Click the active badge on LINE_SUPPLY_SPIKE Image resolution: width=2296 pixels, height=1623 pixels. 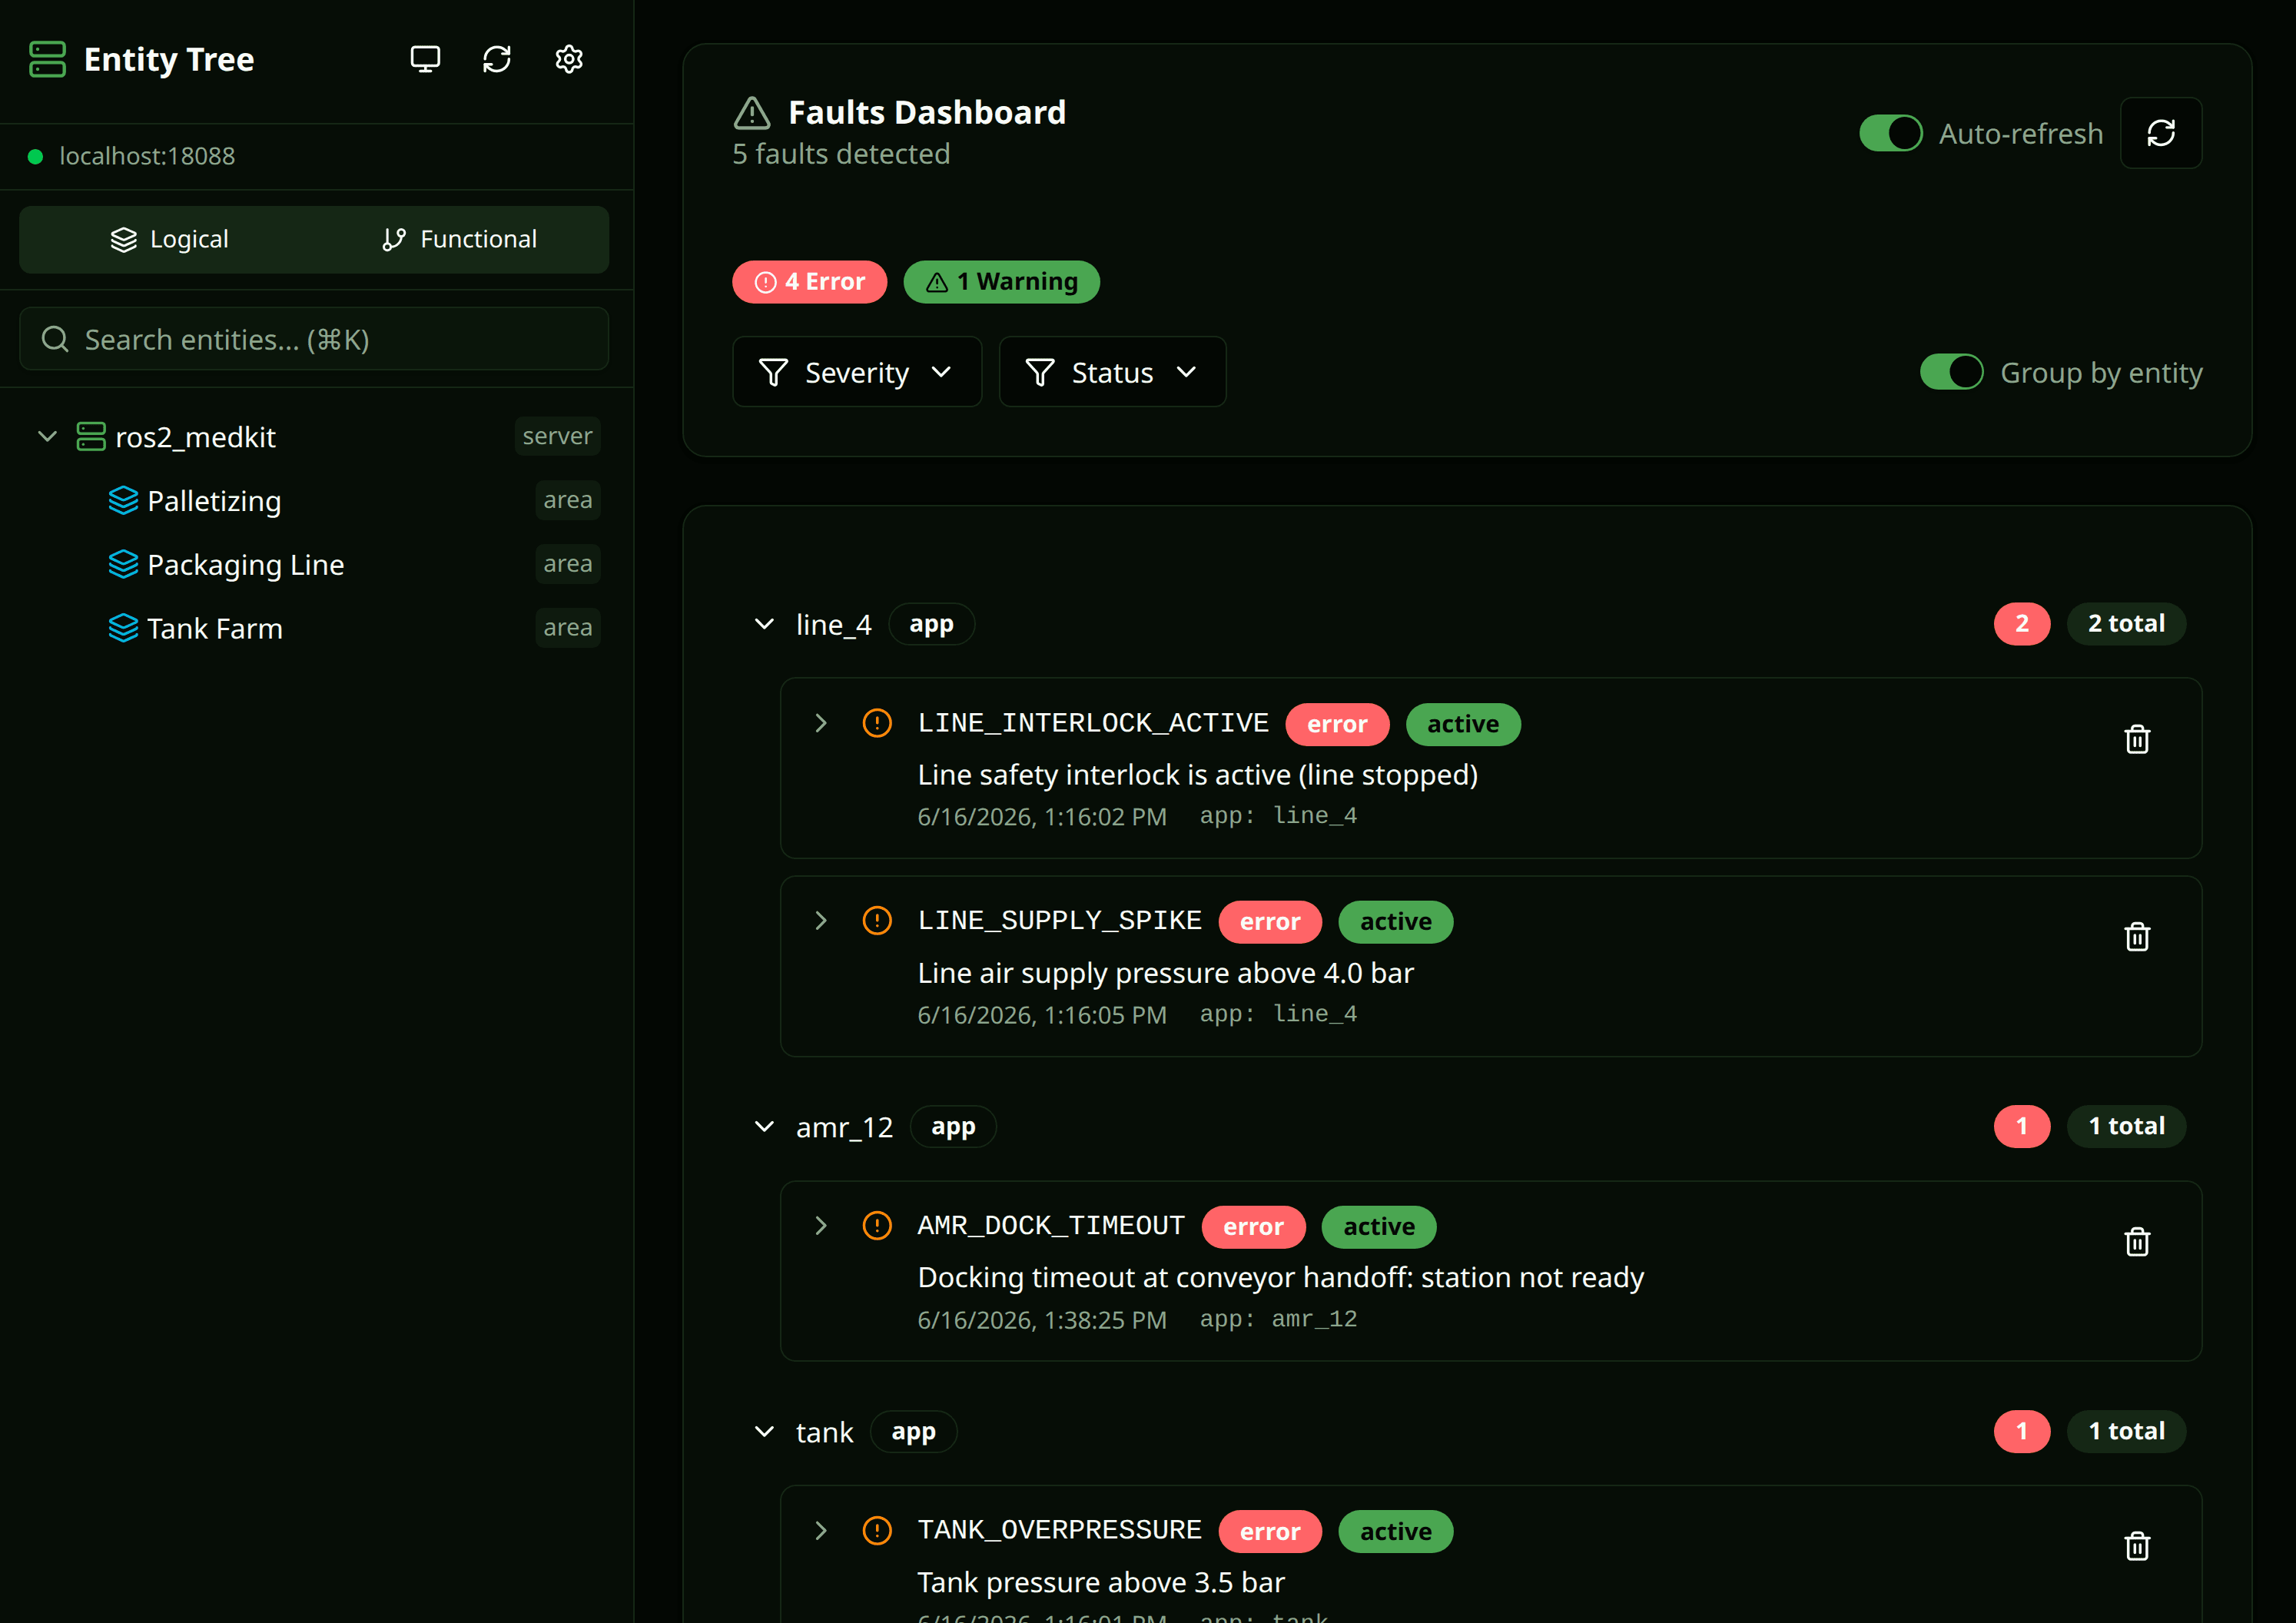pos(1395,921)
